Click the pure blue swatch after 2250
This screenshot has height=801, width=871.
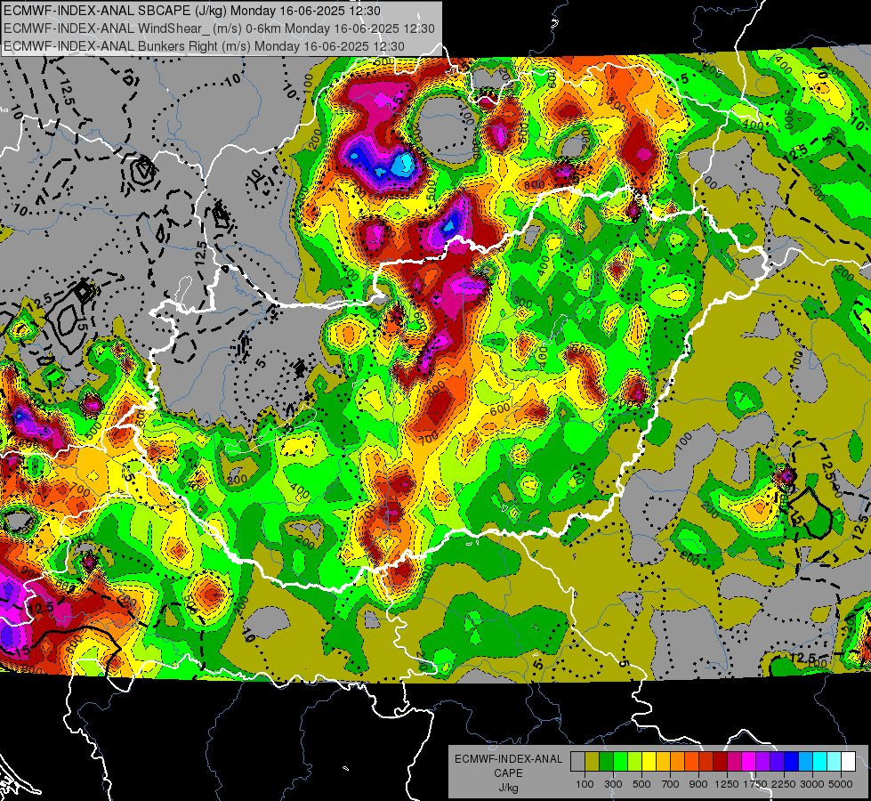click(x=792, y=762)
